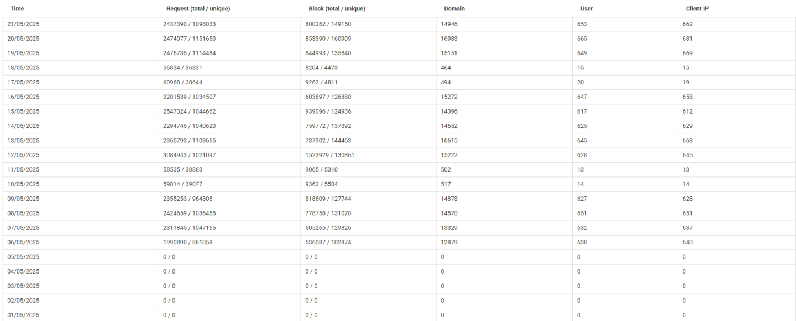Click block value 1523929 / 130861
The height and width of the screenshot is (321, 796).
(x=329, y=155)
